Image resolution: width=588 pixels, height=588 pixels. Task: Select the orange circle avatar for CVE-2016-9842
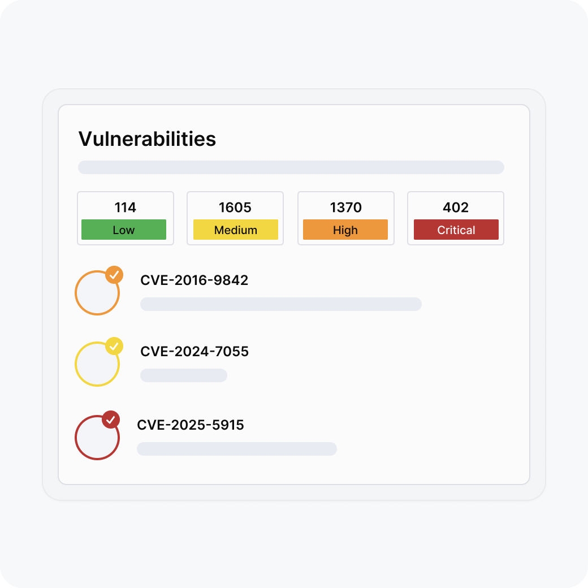[x=96, y=294]
